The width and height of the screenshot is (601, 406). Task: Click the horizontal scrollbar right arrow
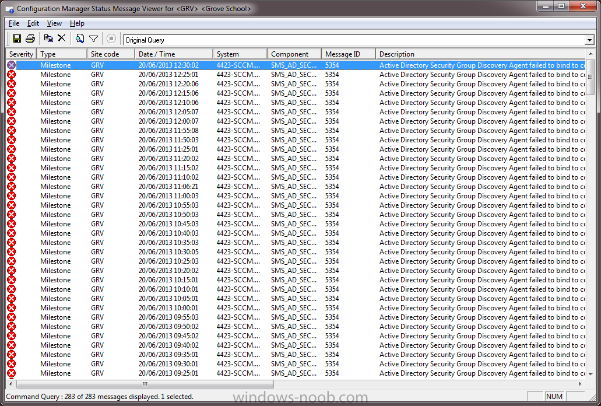click(580, 384)
